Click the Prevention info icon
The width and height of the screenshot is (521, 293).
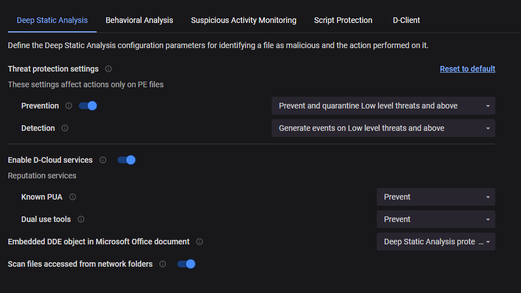(69, 106)
